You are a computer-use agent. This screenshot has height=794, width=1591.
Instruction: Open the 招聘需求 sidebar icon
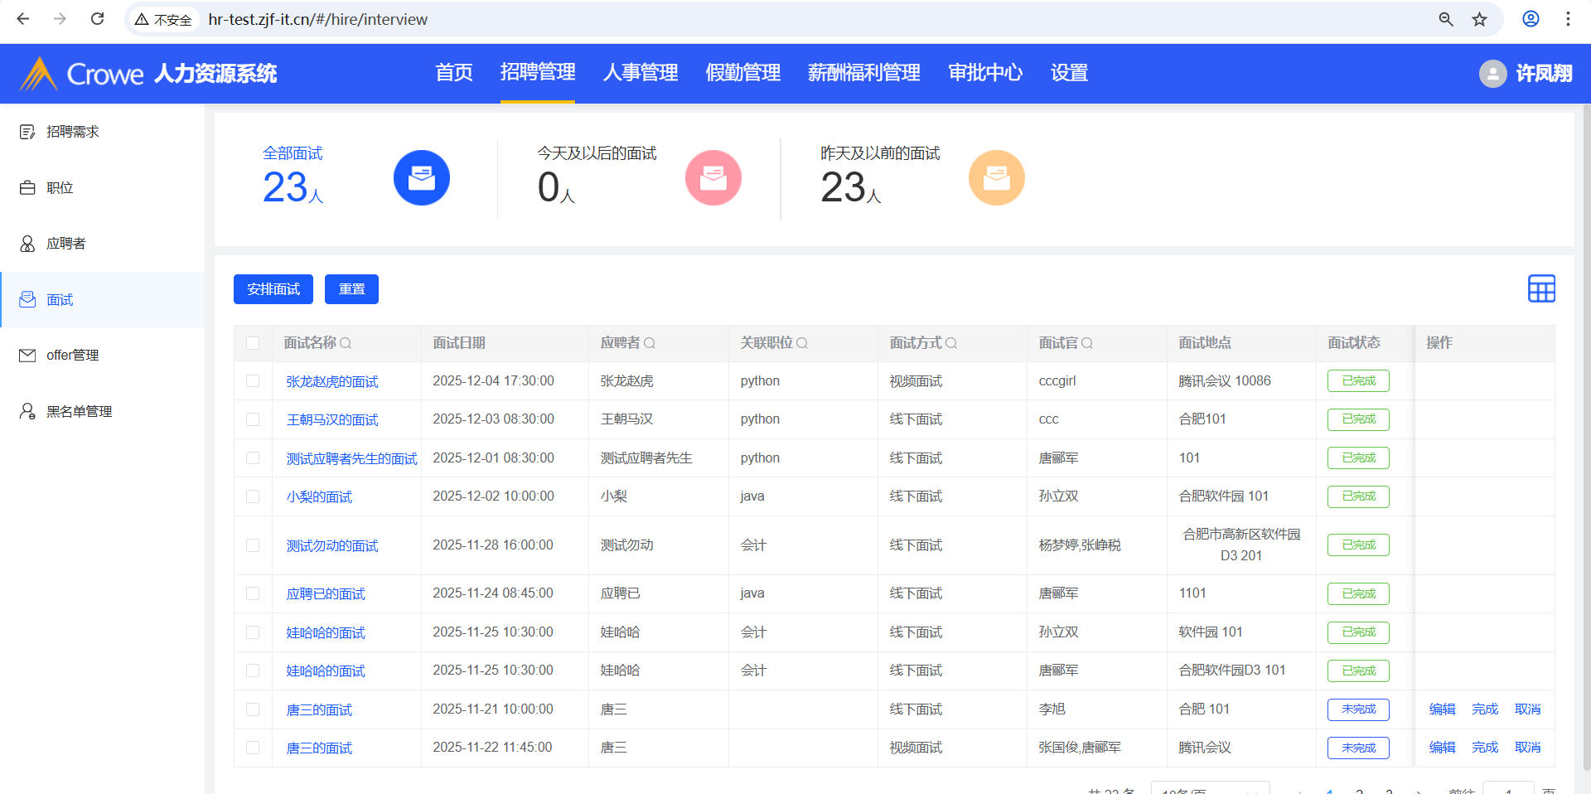point(27,132)
